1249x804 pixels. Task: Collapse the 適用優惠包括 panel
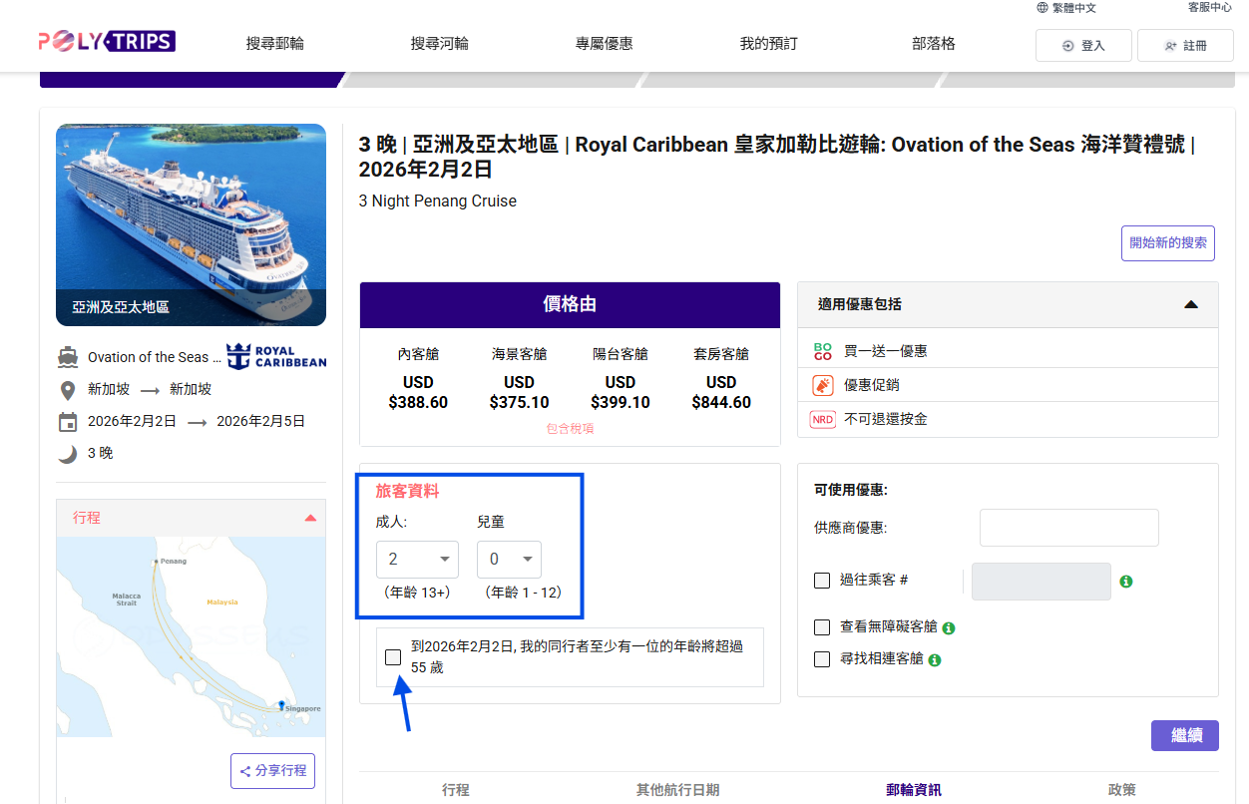1190,304
